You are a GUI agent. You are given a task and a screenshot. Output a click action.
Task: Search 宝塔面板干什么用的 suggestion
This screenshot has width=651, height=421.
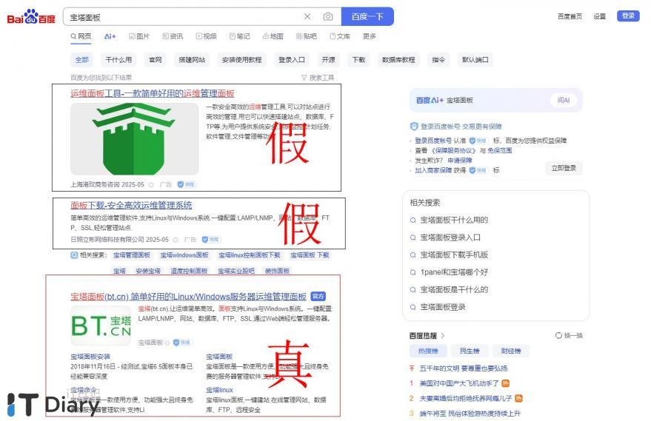pyautogui.click(x=454, y=220)
